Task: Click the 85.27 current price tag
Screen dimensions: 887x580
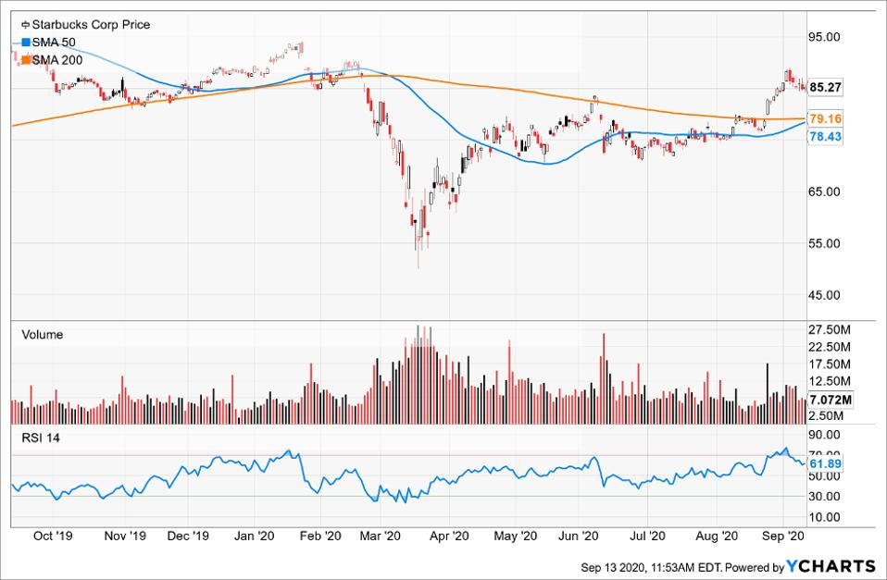Action: point(825,88)
